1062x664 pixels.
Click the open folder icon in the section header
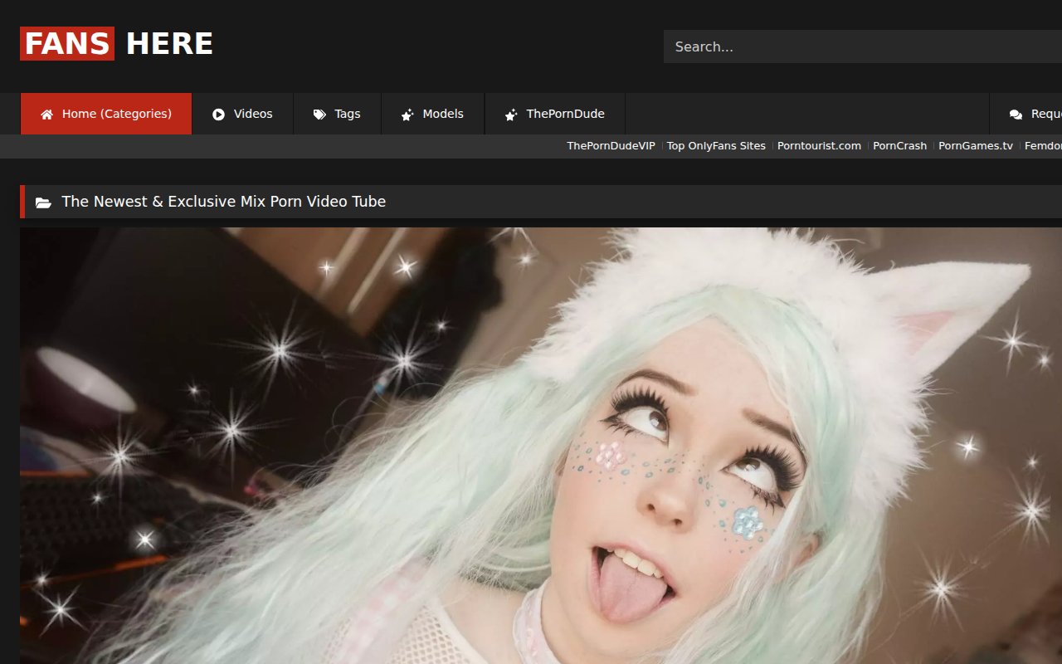(43, 201)
